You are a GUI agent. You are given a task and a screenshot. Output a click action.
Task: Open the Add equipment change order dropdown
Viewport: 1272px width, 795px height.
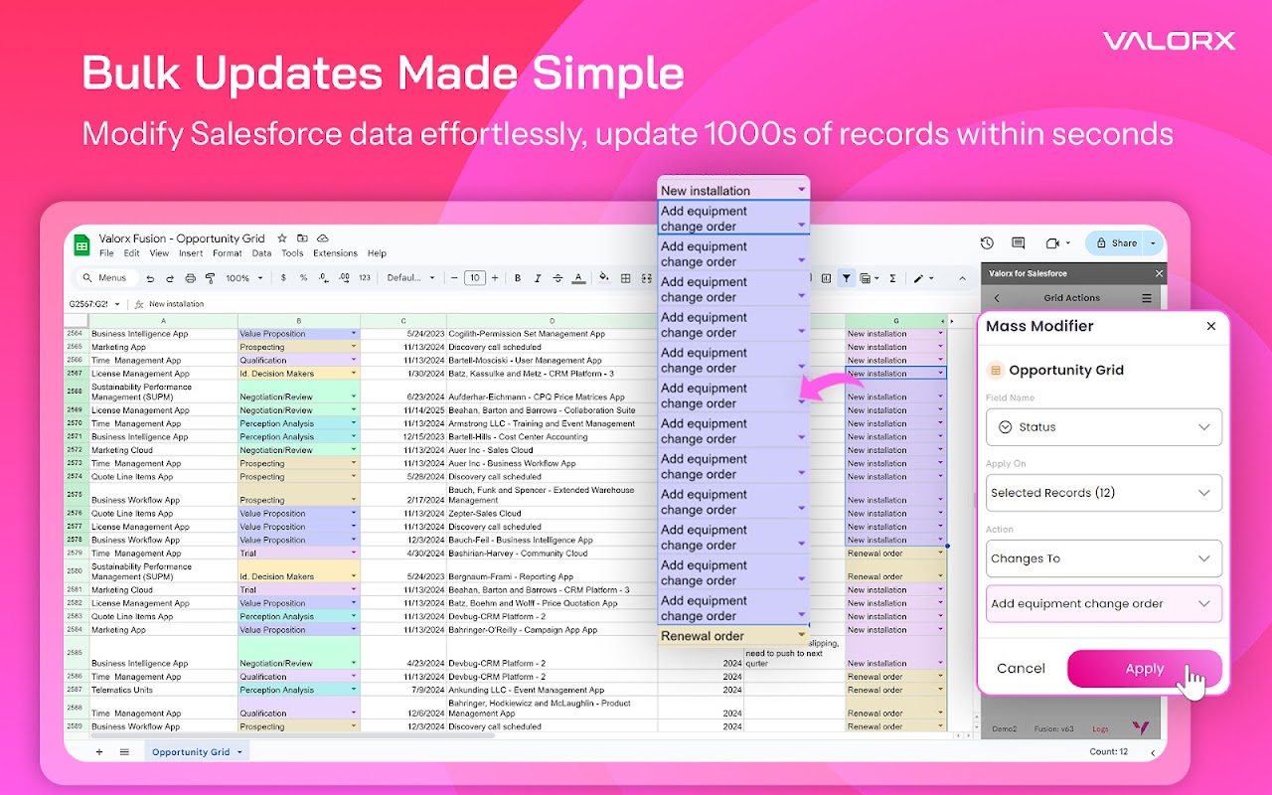pyautogui.click(x=1104, y=603)
